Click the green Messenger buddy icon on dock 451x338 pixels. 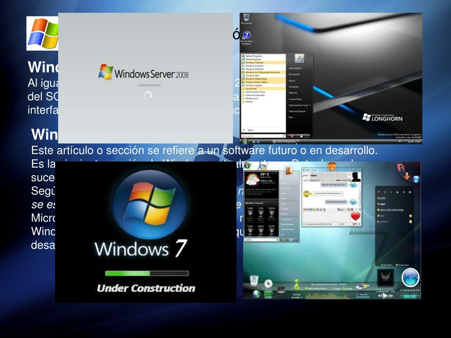coord(296,285)
